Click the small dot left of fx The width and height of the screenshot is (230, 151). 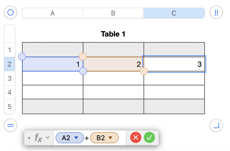29,138
